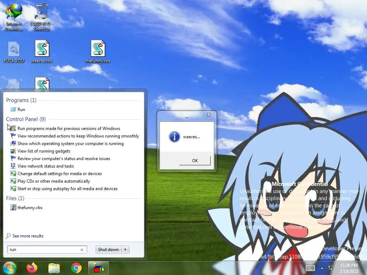Click the script icon beside thefunny.vbs result

point(13,207)
